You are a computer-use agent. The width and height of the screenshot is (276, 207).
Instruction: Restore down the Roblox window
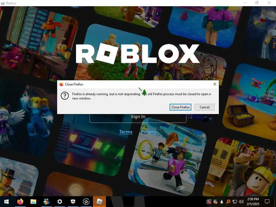click(257, 3)
